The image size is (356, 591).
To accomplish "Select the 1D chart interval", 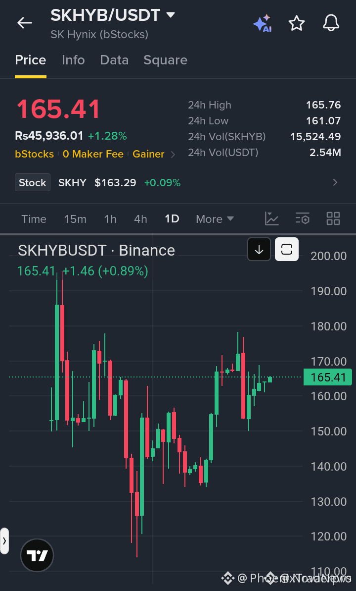I will click(172, 219).
